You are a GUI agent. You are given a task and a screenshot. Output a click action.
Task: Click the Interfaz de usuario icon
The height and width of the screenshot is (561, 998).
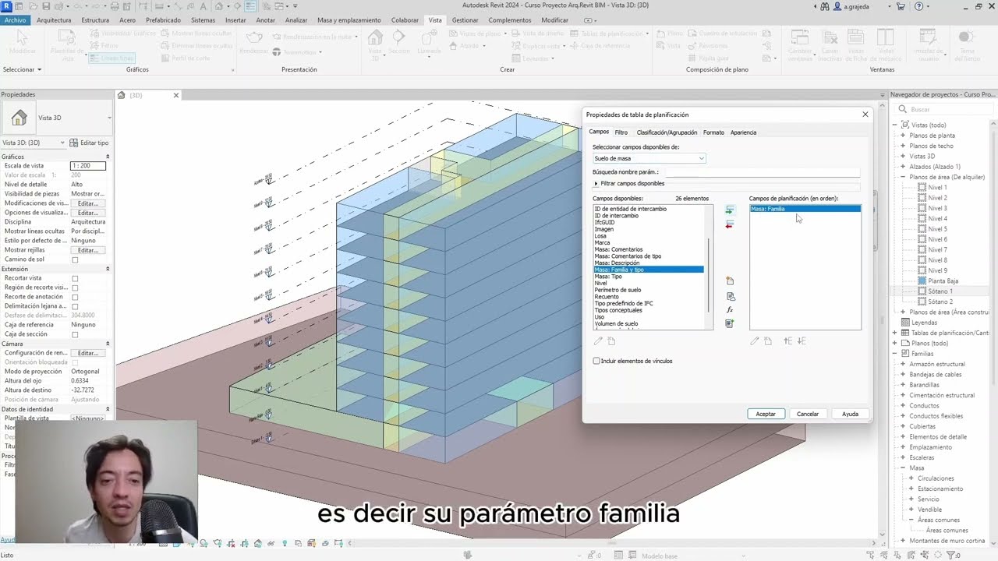(x=927, y=37)
